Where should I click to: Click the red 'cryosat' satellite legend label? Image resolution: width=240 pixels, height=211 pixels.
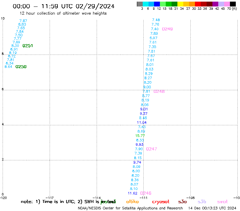pos(161,202)
